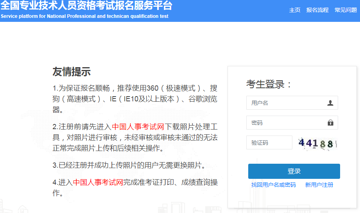Open red 中国人事考试网 link in tip 2
This screenshot has height=213, width=360.
pos(138,127)
